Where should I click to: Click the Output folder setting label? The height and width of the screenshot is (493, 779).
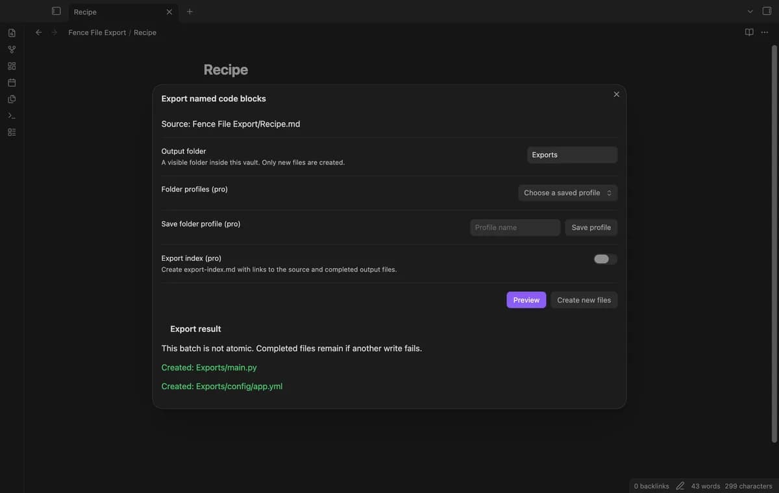tap(184, 151)
